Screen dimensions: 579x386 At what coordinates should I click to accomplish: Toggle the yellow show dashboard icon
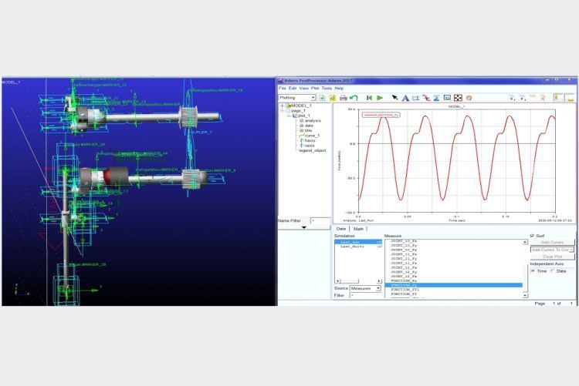570,98
